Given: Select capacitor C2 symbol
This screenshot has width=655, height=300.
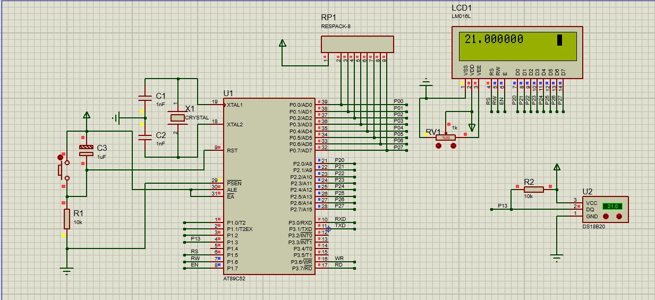Looking at the screenshot, I should (x=144, y=137).
